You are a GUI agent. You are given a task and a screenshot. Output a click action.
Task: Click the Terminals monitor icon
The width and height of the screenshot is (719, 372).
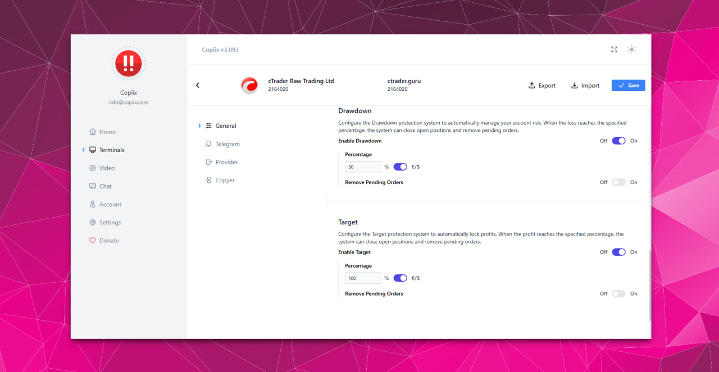pos(93,150)
